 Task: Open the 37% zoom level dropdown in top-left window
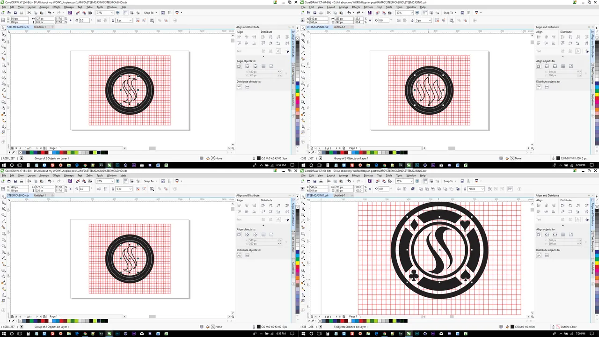coord(112,13)
